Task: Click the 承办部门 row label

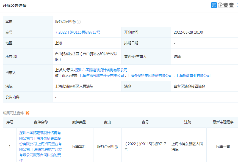Action: [12, 56]
